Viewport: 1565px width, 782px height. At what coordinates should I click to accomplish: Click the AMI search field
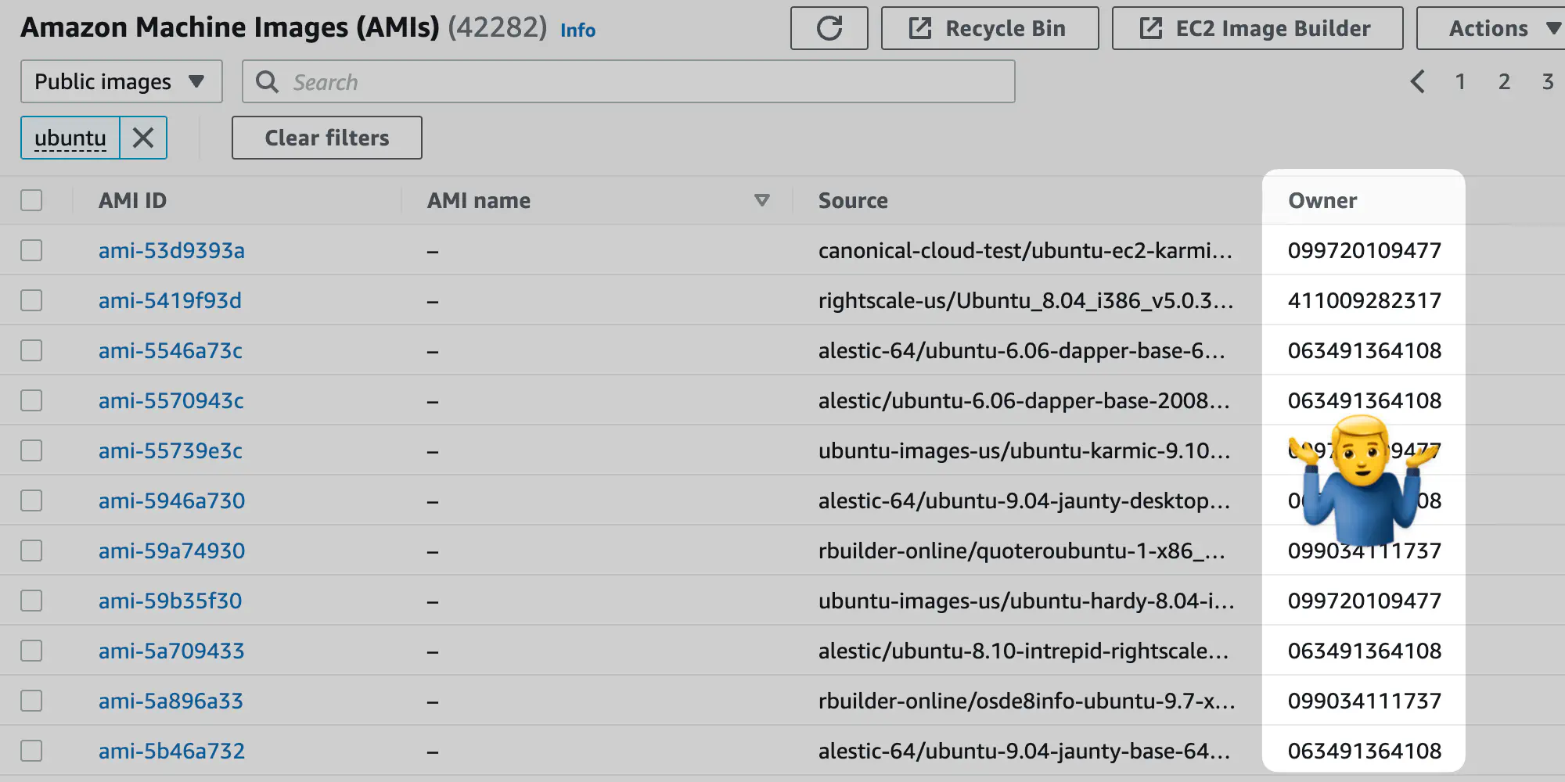pyautogui.click(x=642, y=82)
